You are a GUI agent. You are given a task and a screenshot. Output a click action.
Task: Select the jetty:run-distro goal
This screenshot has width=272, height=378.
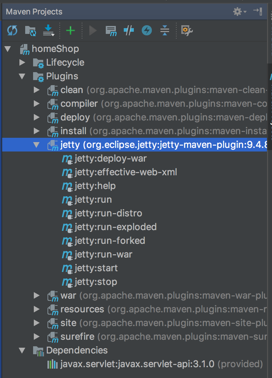point(108,214)
